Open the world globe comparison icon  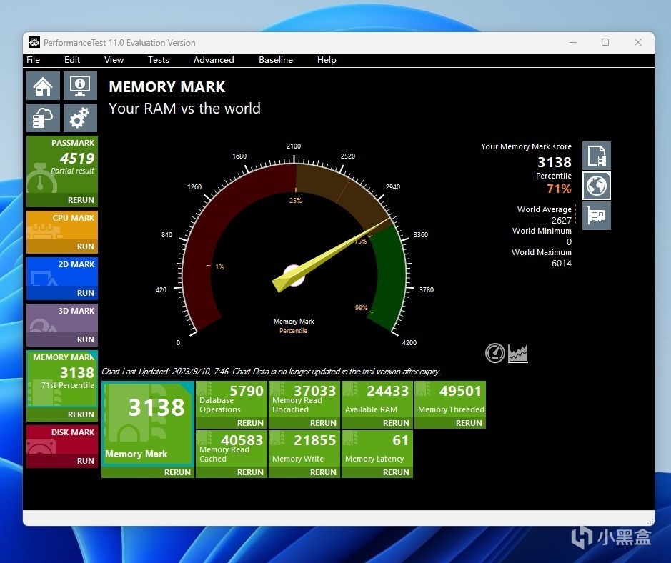(x=597, y=186)
